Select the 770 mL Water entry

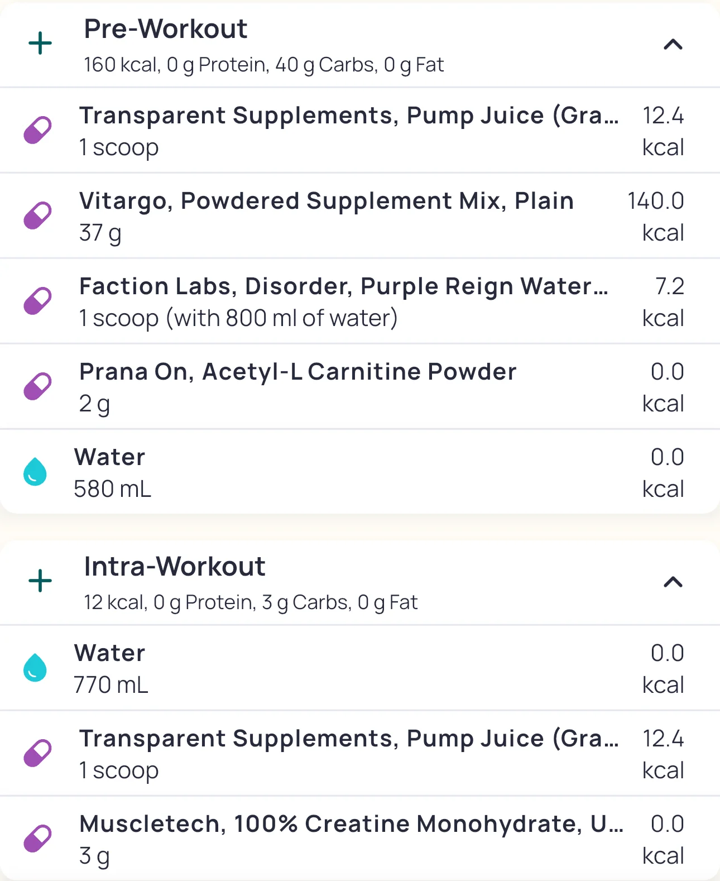click(x=111, y=668)
